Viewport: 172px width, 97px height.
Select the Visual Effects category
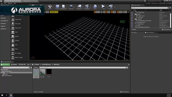coord(4,21)
